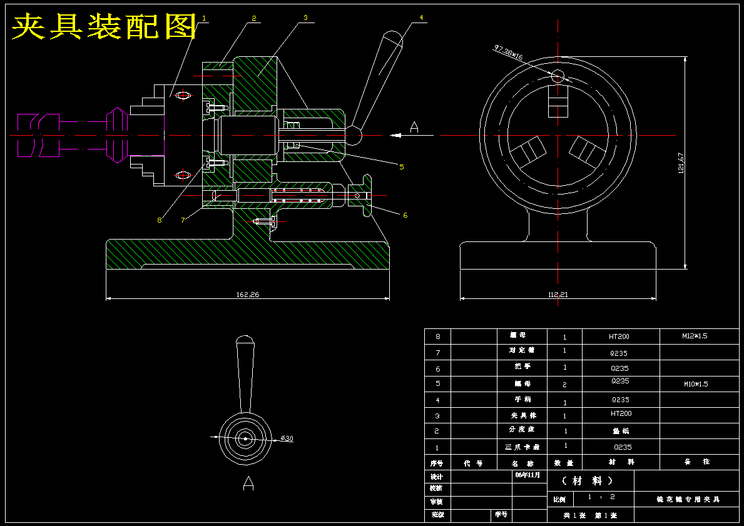
Task: Click the 比例 scale label
Action: (559, 500)
